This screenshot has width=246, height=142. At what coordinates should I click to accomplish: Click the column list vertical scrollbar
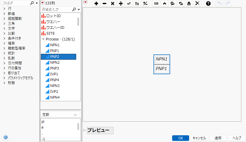78,22
